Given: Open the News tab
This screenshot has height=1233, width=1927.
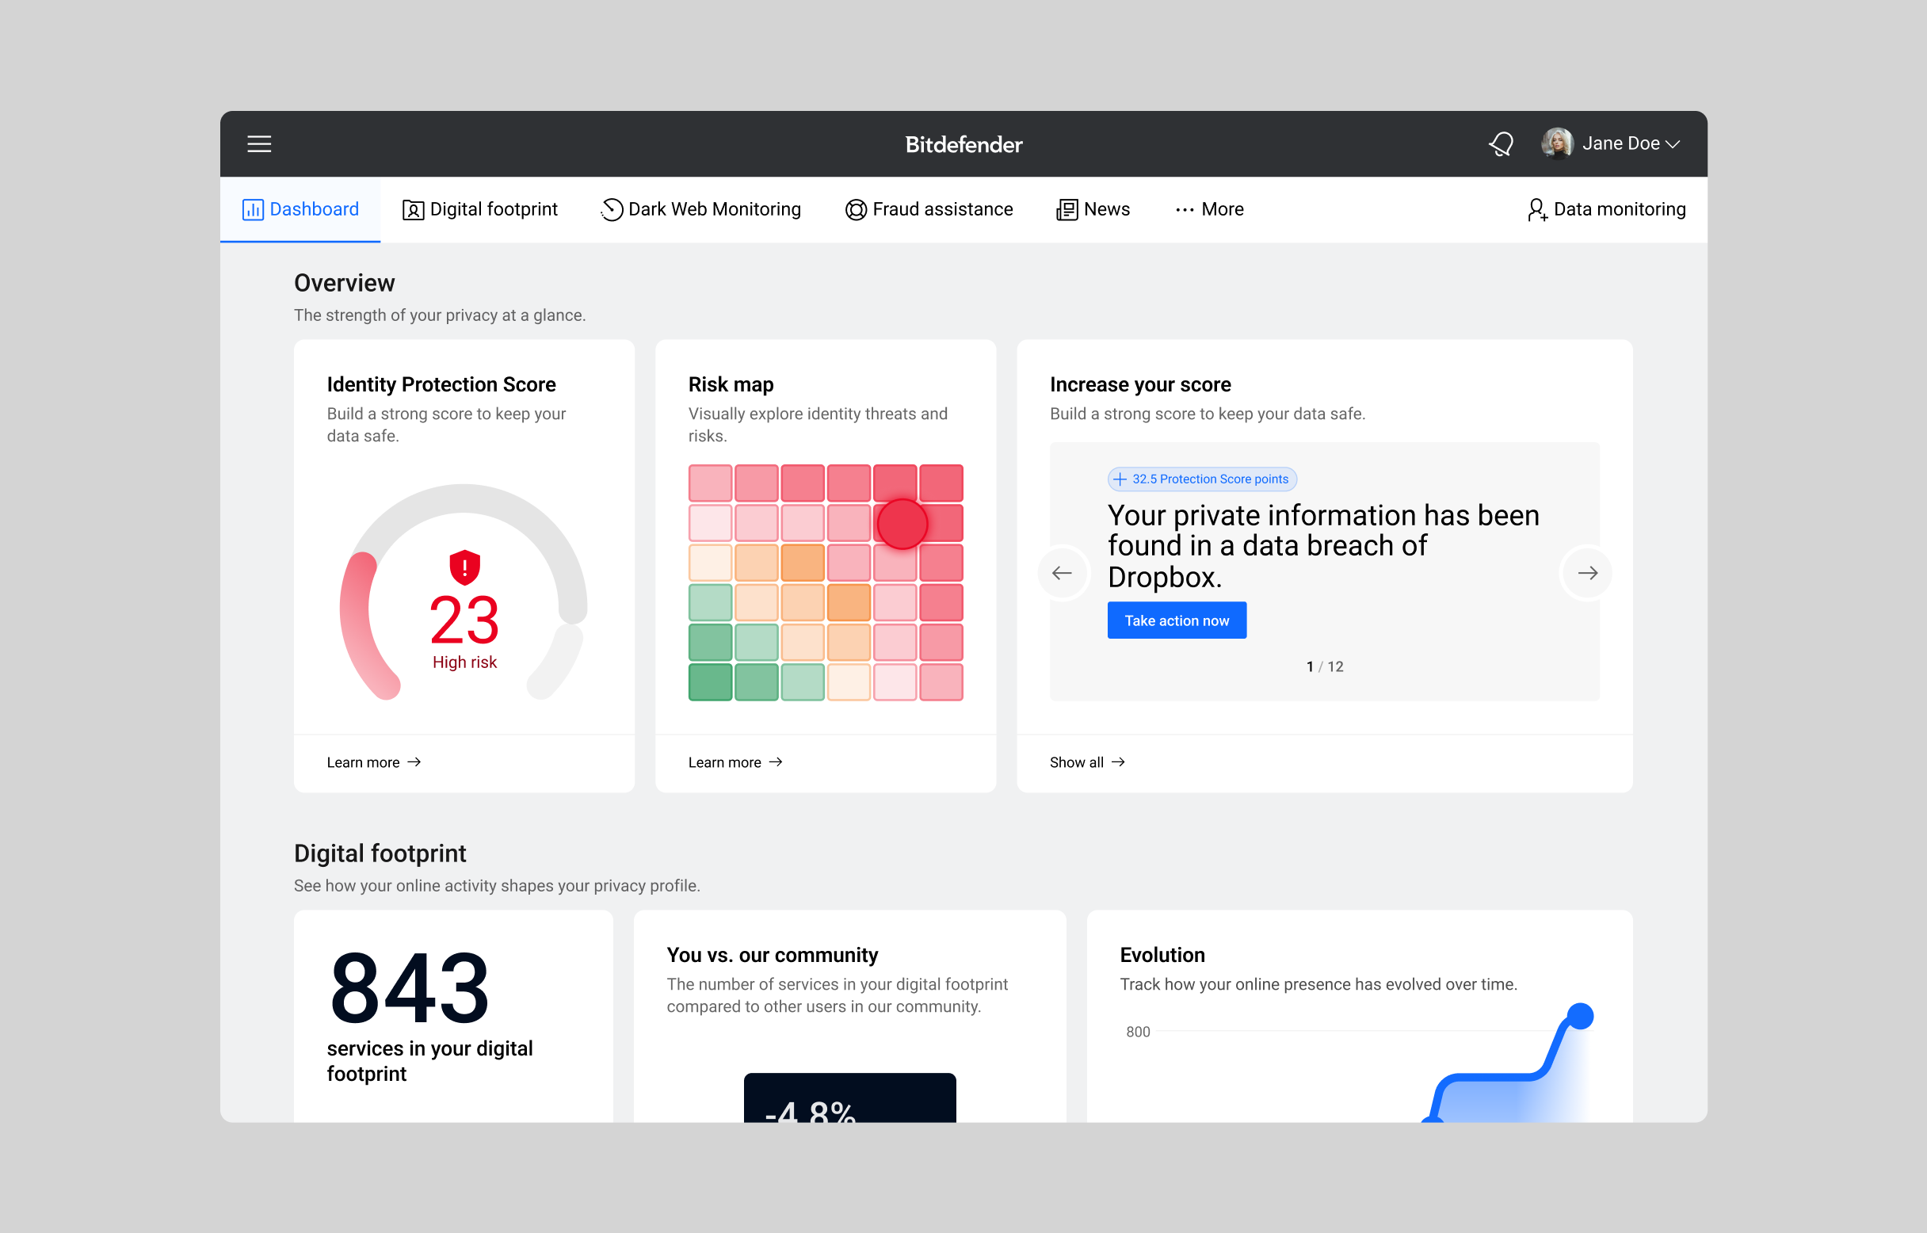Looking at the screenshot, I should [1093, 209].
